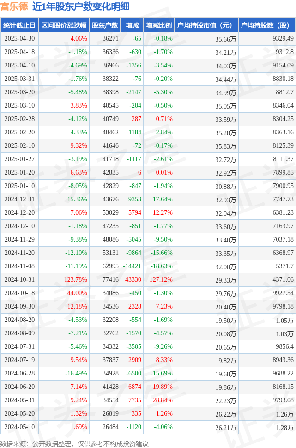
Task: Click the 统计截止日 column header
Action: coord(19,25)
